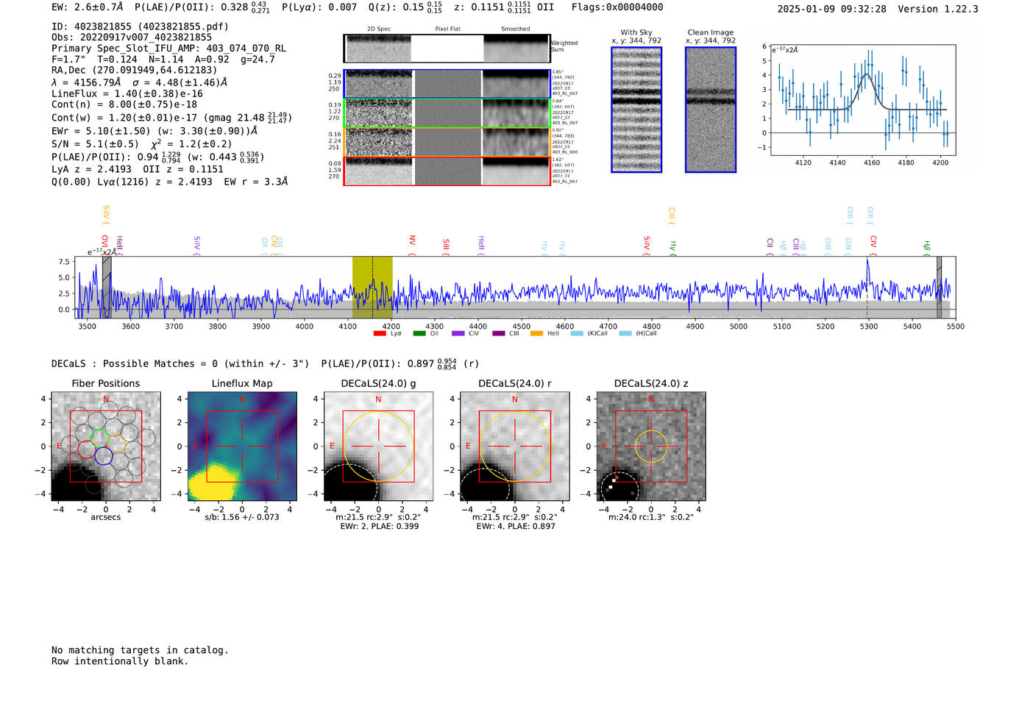The width and height of the screenshot is (1030, 701).
Task: Click the 'Row intentionally blank.' text
Action: click(x=120, y=661)
